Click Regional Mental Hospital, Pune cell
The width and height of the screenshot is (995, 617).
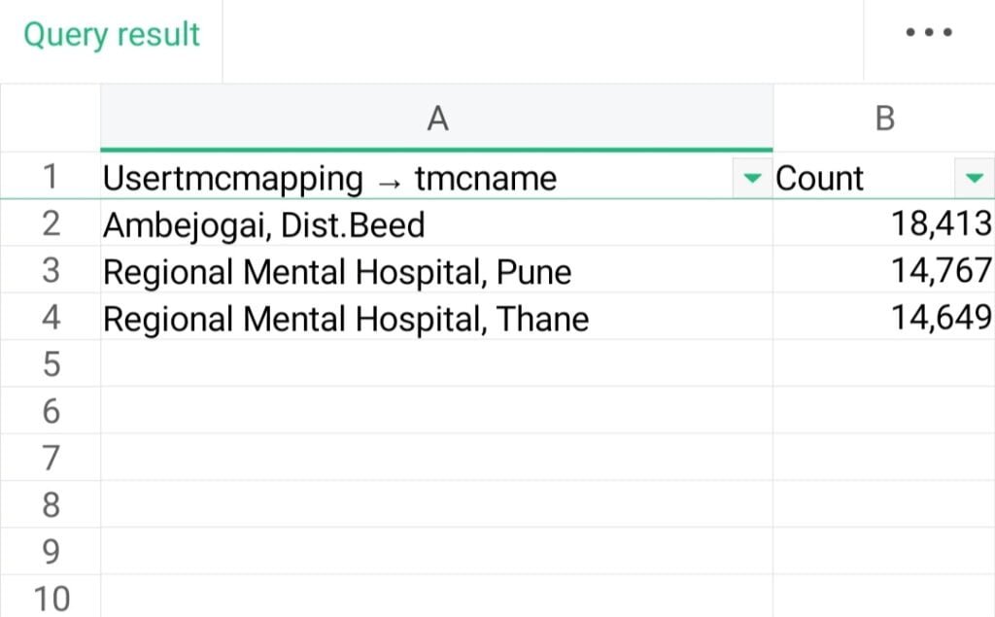point(436,270)
